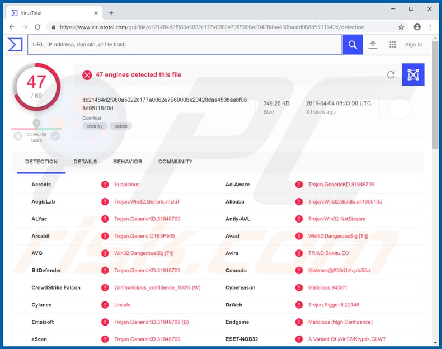
Task: Click the Unsafe result for Cylance
Action: coord(123,305)
